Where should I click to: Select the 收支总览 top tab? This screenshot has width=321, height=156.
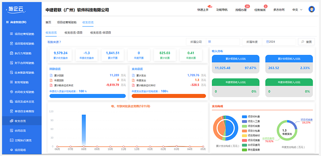click(x=88, y=22)
